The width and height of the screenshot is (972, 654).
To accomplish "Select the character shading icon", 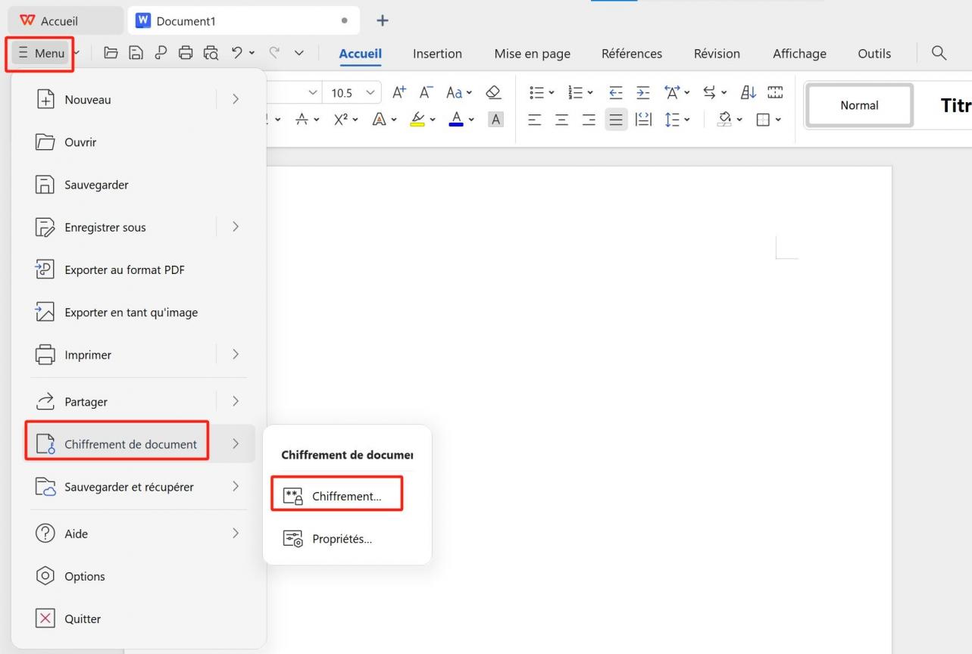I will [495, 119].
